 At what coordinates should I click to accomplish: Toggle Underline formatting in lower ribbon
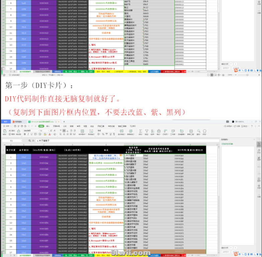(x=31, y=134)
